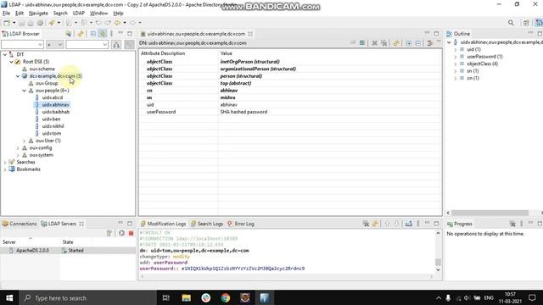
Task: Open the quick search attribute dropdown
Action: (40, 45)
